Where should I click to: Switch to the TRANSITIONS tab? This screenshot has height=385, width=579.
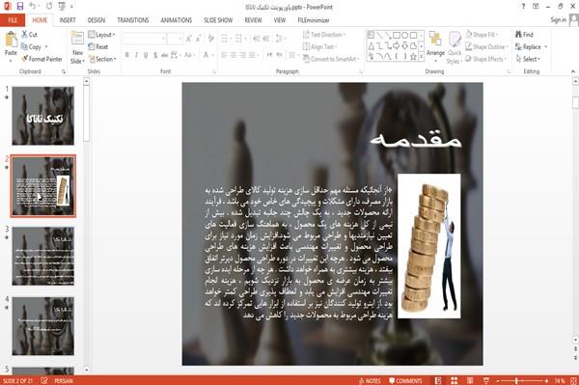[133, 20]
